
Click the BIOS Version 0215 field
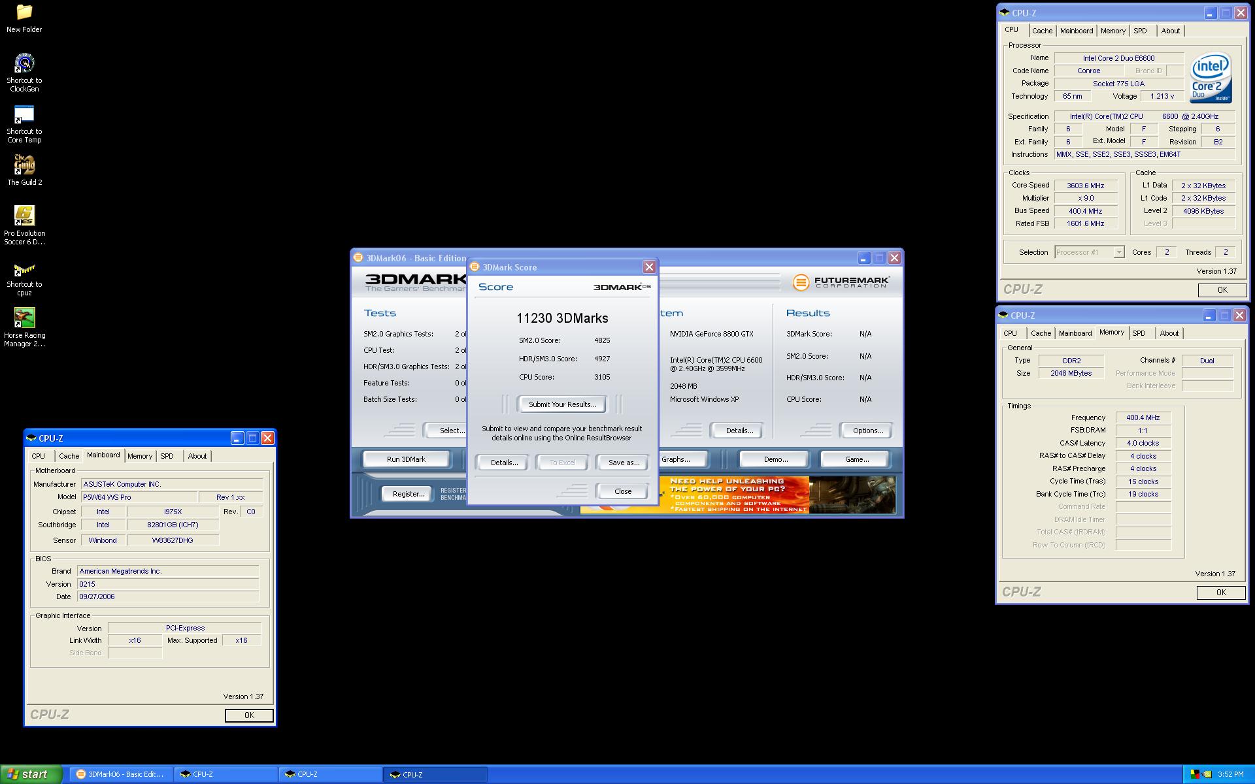pyautogui.click(x=168, y=584)
